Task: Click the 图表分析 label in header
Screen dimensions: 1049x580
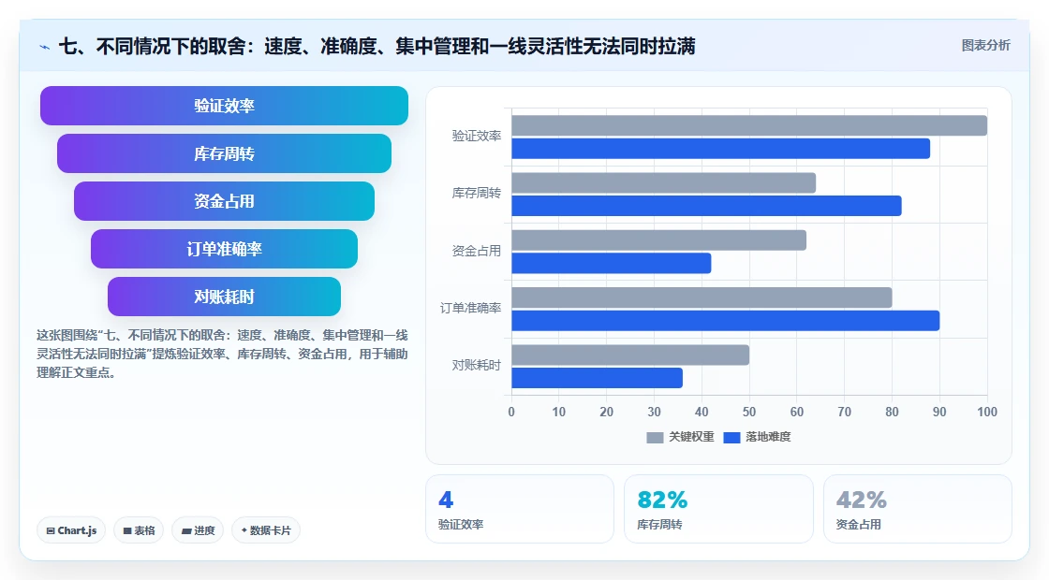Action: [985, 46]
